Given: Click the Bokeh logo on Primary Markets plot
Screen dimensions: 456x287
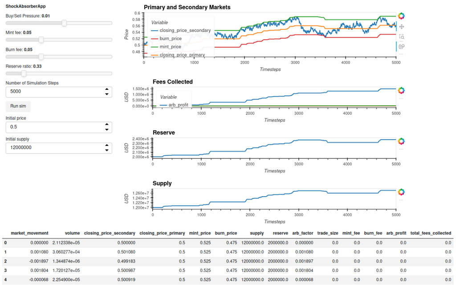Looking at the screenshot, I should coord(401,16).
